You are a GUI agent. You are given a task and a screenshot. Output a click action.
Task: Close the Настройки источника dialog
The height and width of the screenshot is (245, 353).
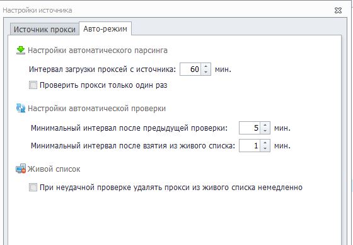click(x=338, y=10)
